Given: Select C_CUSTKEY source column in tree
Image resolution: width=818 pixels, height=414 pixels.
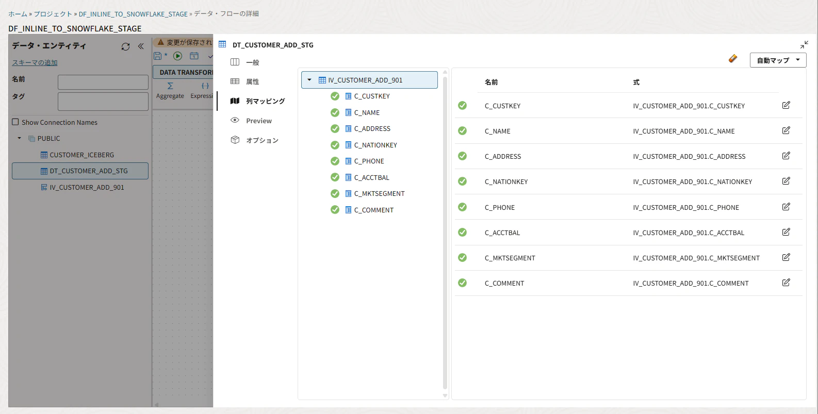Looking at the screenshot, I should 372,96.
